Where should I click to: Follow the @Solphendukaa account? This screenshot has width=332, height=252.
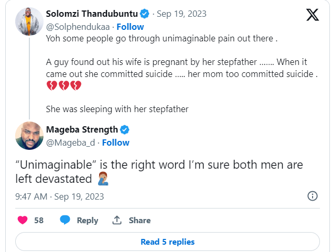point(130,26)
